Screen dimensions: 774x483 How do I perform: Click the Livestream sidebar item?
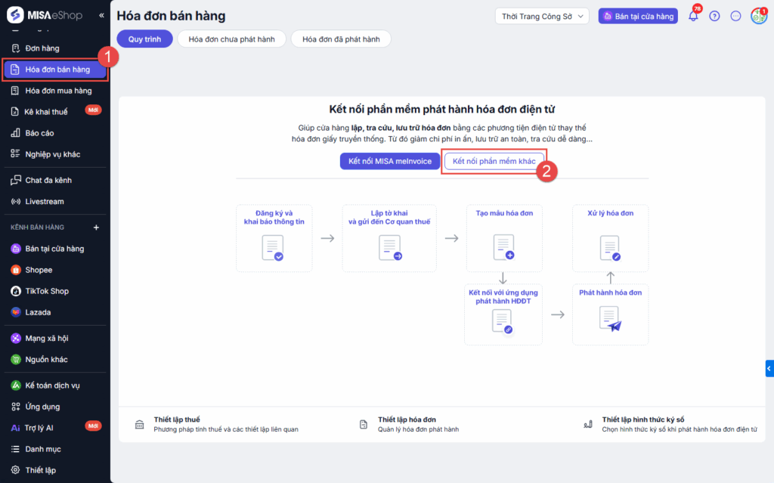(45, 202)
